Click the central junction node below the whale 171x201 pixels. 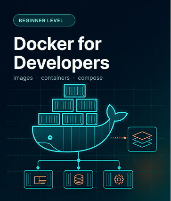[79, 160]
